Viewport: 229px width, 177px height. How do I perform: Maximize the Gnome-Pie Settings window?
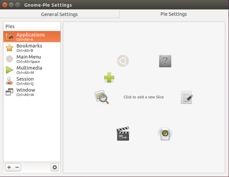tap(18, 5)
